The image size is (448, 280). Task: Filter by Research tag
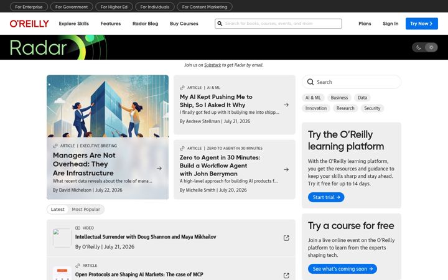345,108
